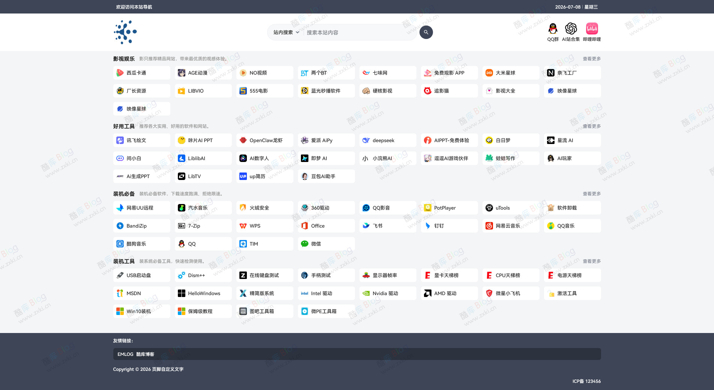Open the Nvidia 驱动 tile
Viewport: 714px width, 390px height.
point(388,293)
